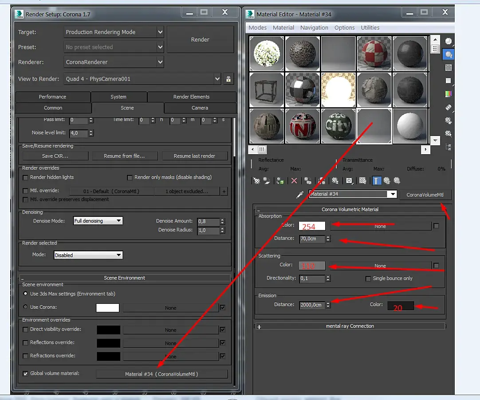Click the Get Material icon
This screenshot has height=400, width=480.
pos(256,181)
